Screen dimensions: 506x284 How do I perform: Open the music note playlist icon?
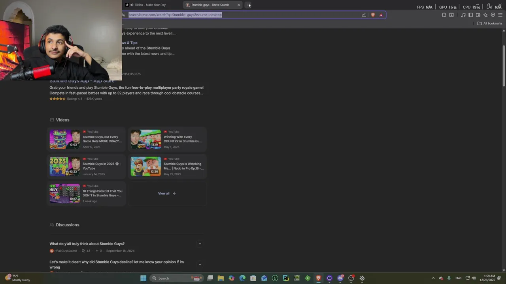[463, 15]
